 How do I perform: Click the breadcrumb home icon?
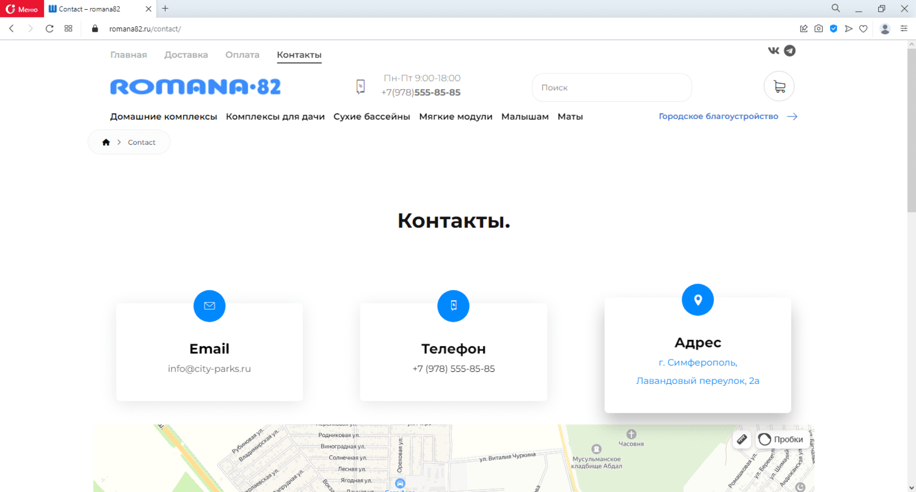pos(106,142)
